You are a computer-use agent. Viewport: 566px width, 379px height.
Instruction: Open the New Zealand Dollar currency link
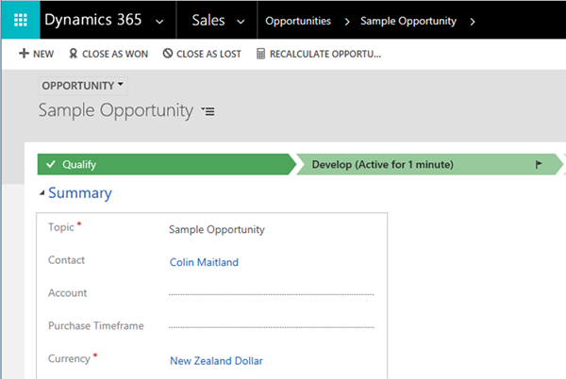[216, 360]
